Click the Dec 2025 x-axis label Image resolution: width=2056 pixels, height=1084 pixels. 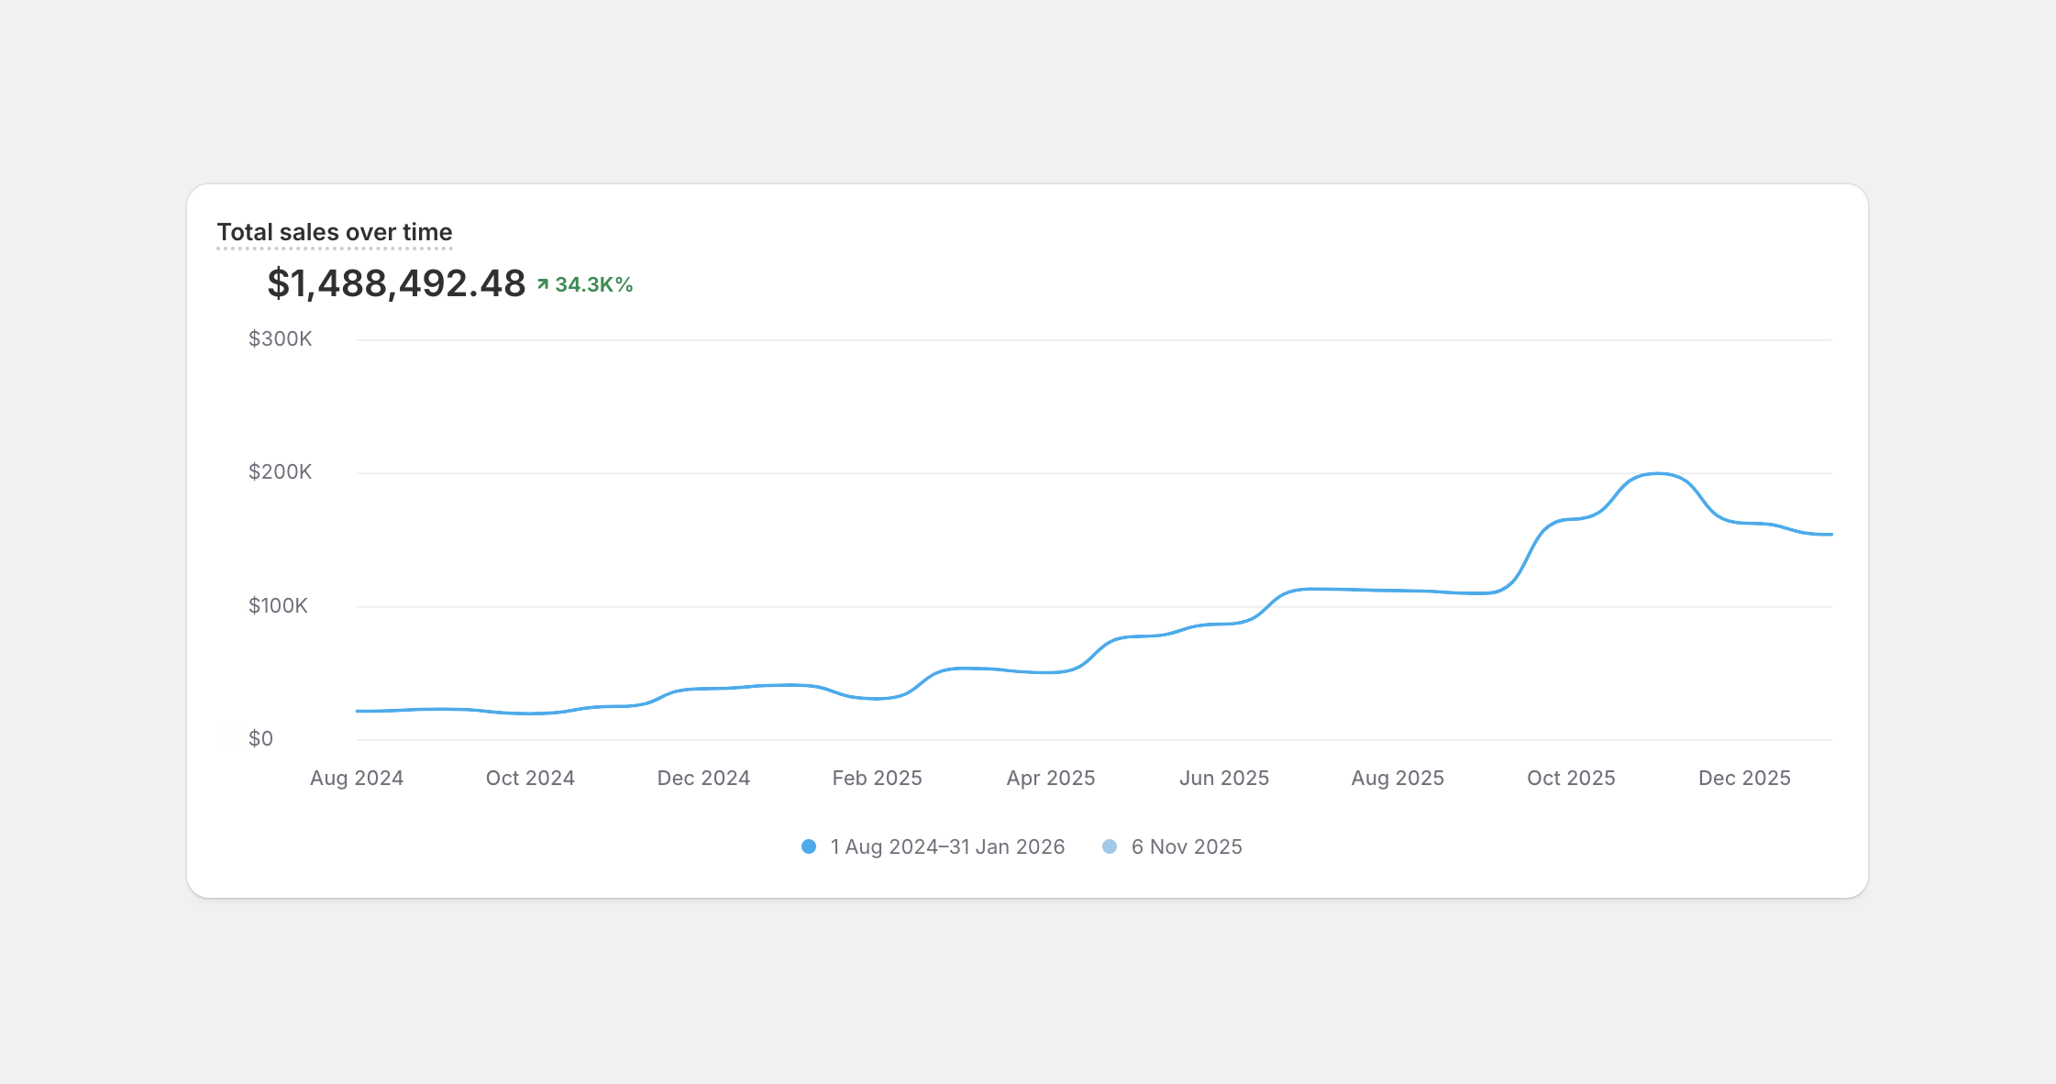(1744, 778)
